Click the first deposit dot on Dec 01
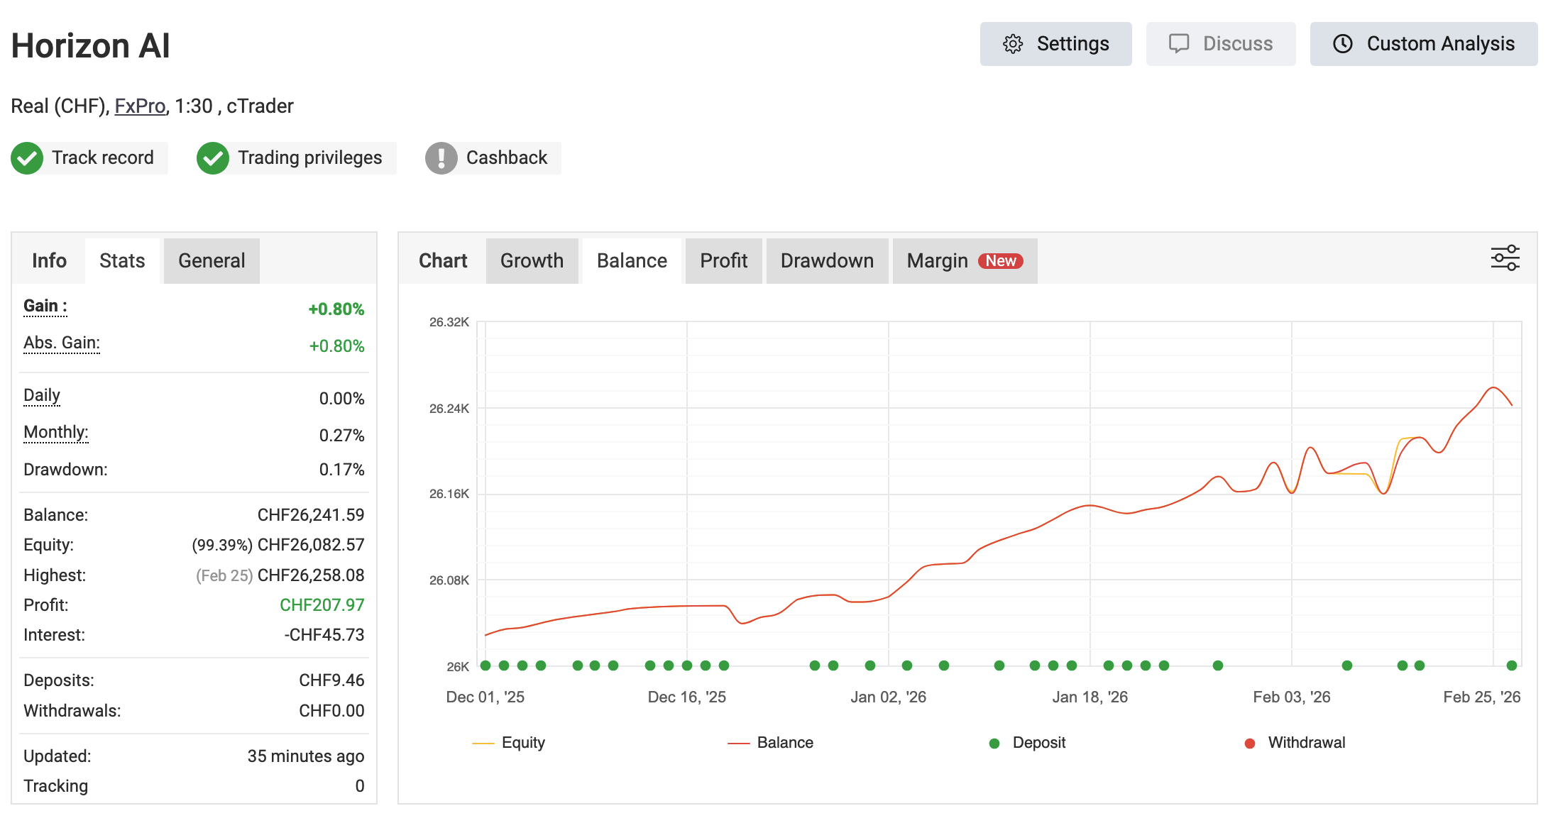 (x=485, y=665)
